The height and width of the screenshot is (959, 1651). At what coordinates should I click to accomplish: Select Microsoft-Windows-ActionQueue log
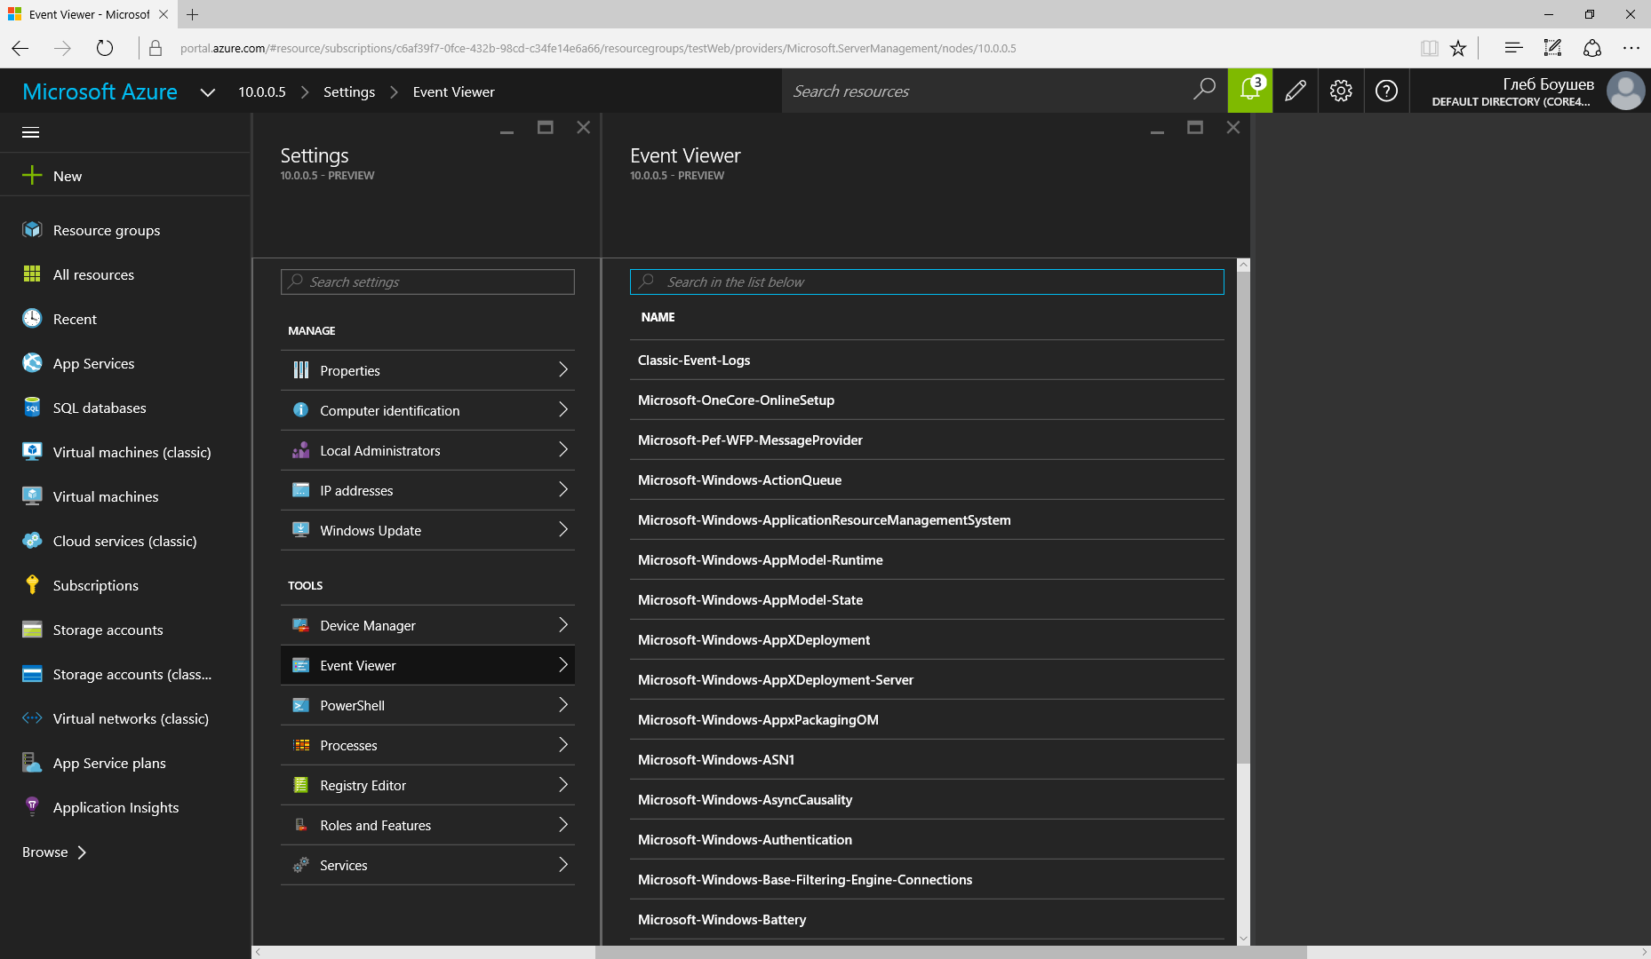coord(927,479)
